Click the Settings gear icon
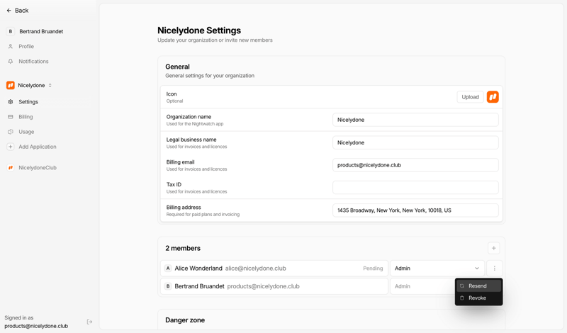This screenshot has width=567, height=333. (11, 102)
